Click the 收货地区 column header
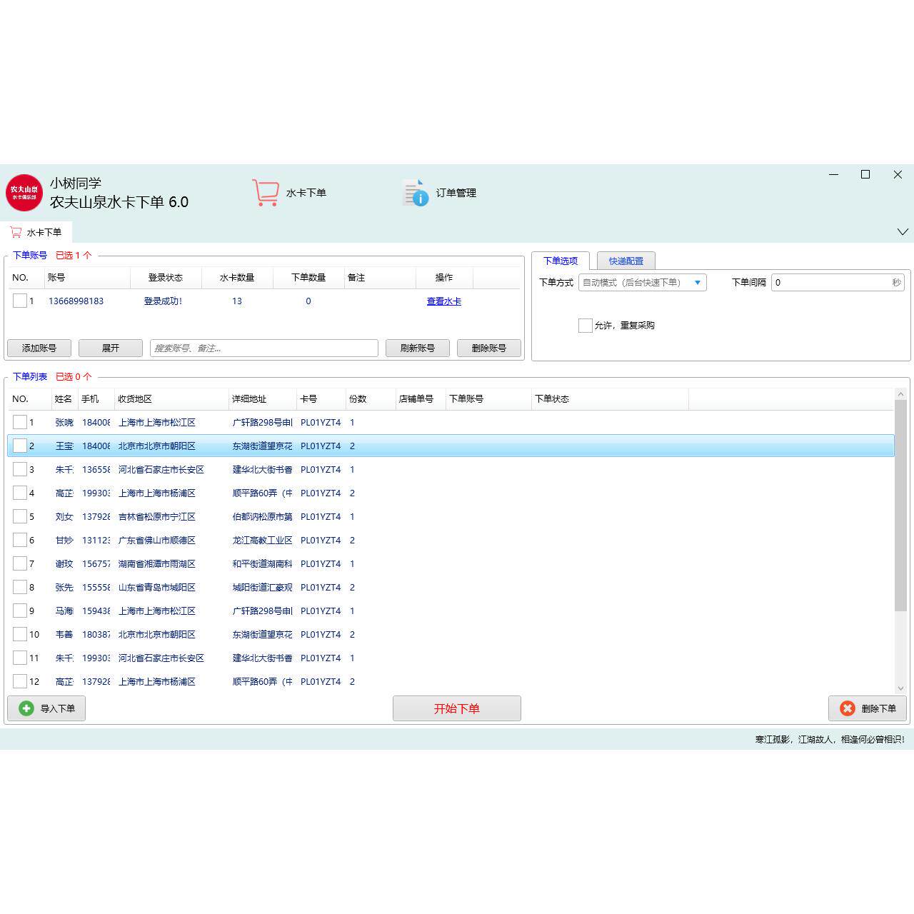 (171, 399)
